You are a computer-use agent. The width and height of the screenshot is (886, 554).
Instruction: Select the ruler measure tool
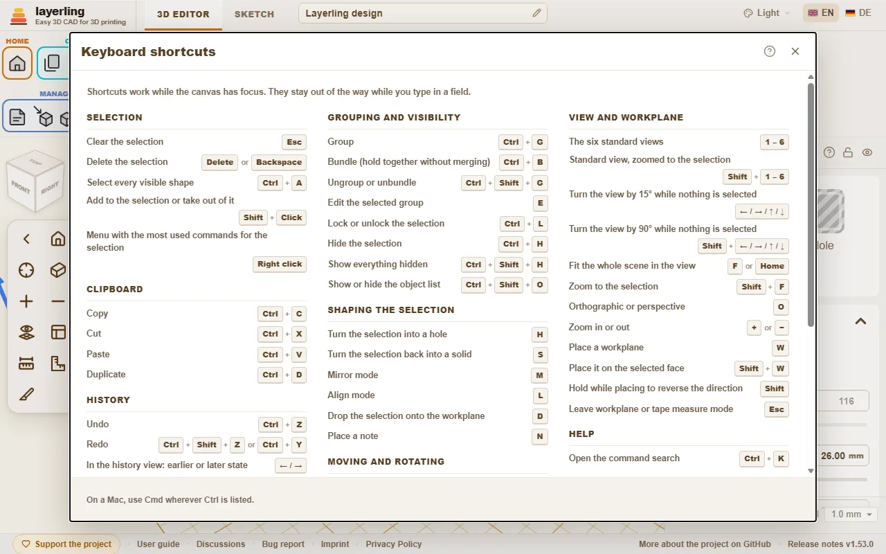coord(26,364)
